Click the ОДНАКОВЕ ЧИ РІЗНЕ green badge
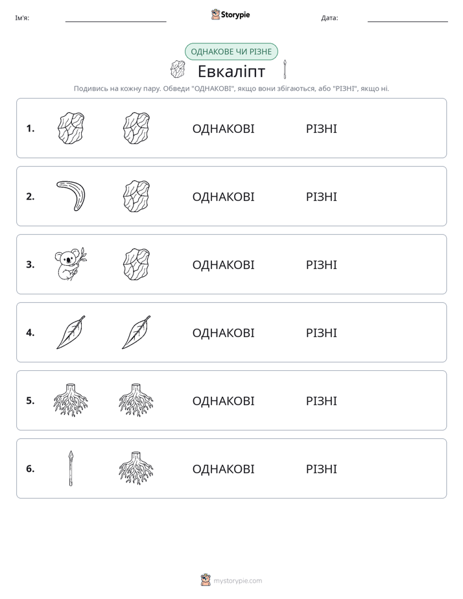 tap(231, 52)
